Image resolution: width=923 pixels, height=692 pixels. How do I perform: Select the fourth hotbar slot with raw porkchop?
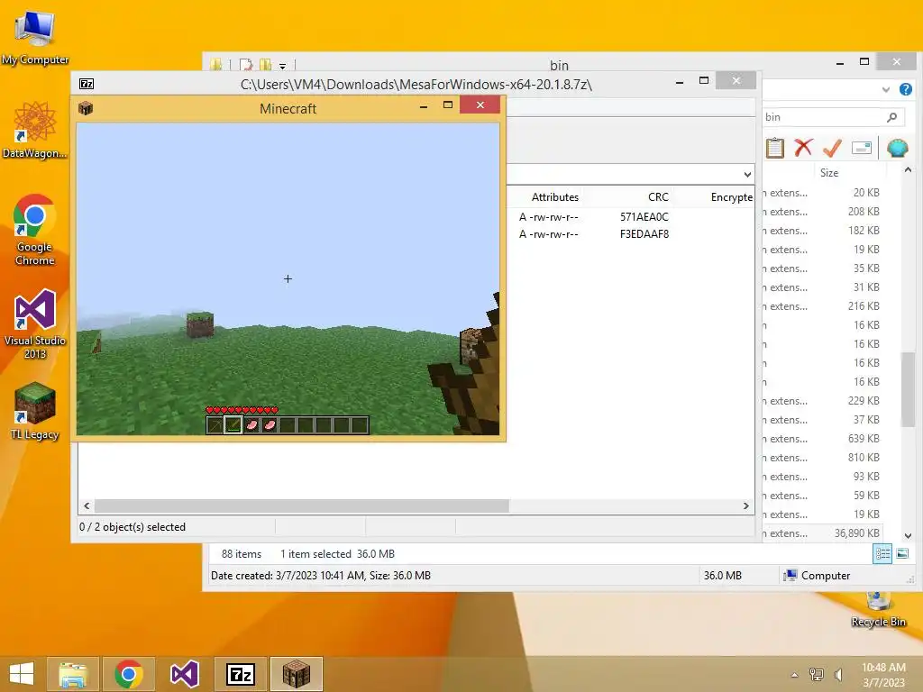pyautogui.click(x=269, y=425)
